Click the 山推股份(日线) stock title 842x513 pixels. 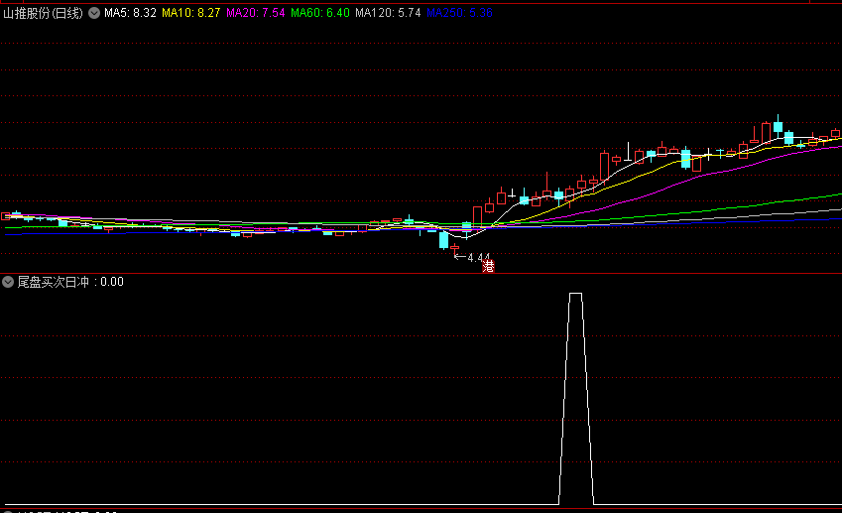(43, 13)
